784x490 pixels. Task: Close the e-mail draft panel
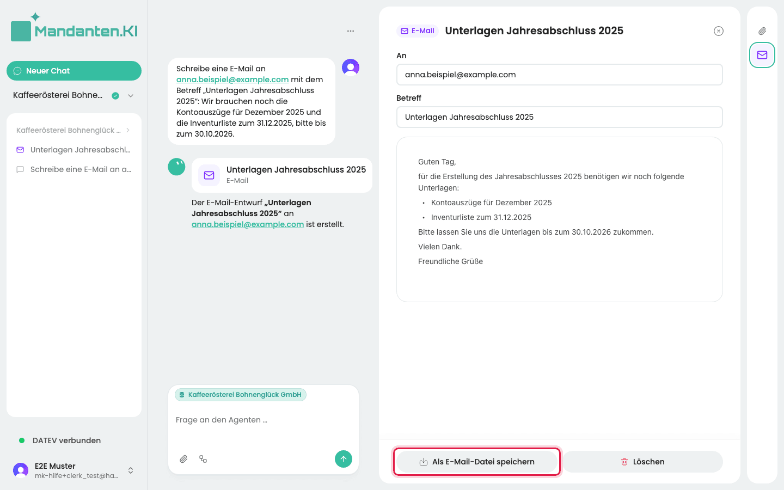pos(719,31)
